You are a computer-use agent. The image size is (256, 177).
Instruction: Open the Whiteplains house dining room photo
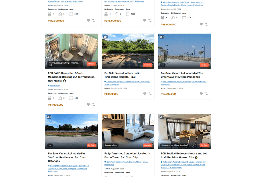[184, 131]
